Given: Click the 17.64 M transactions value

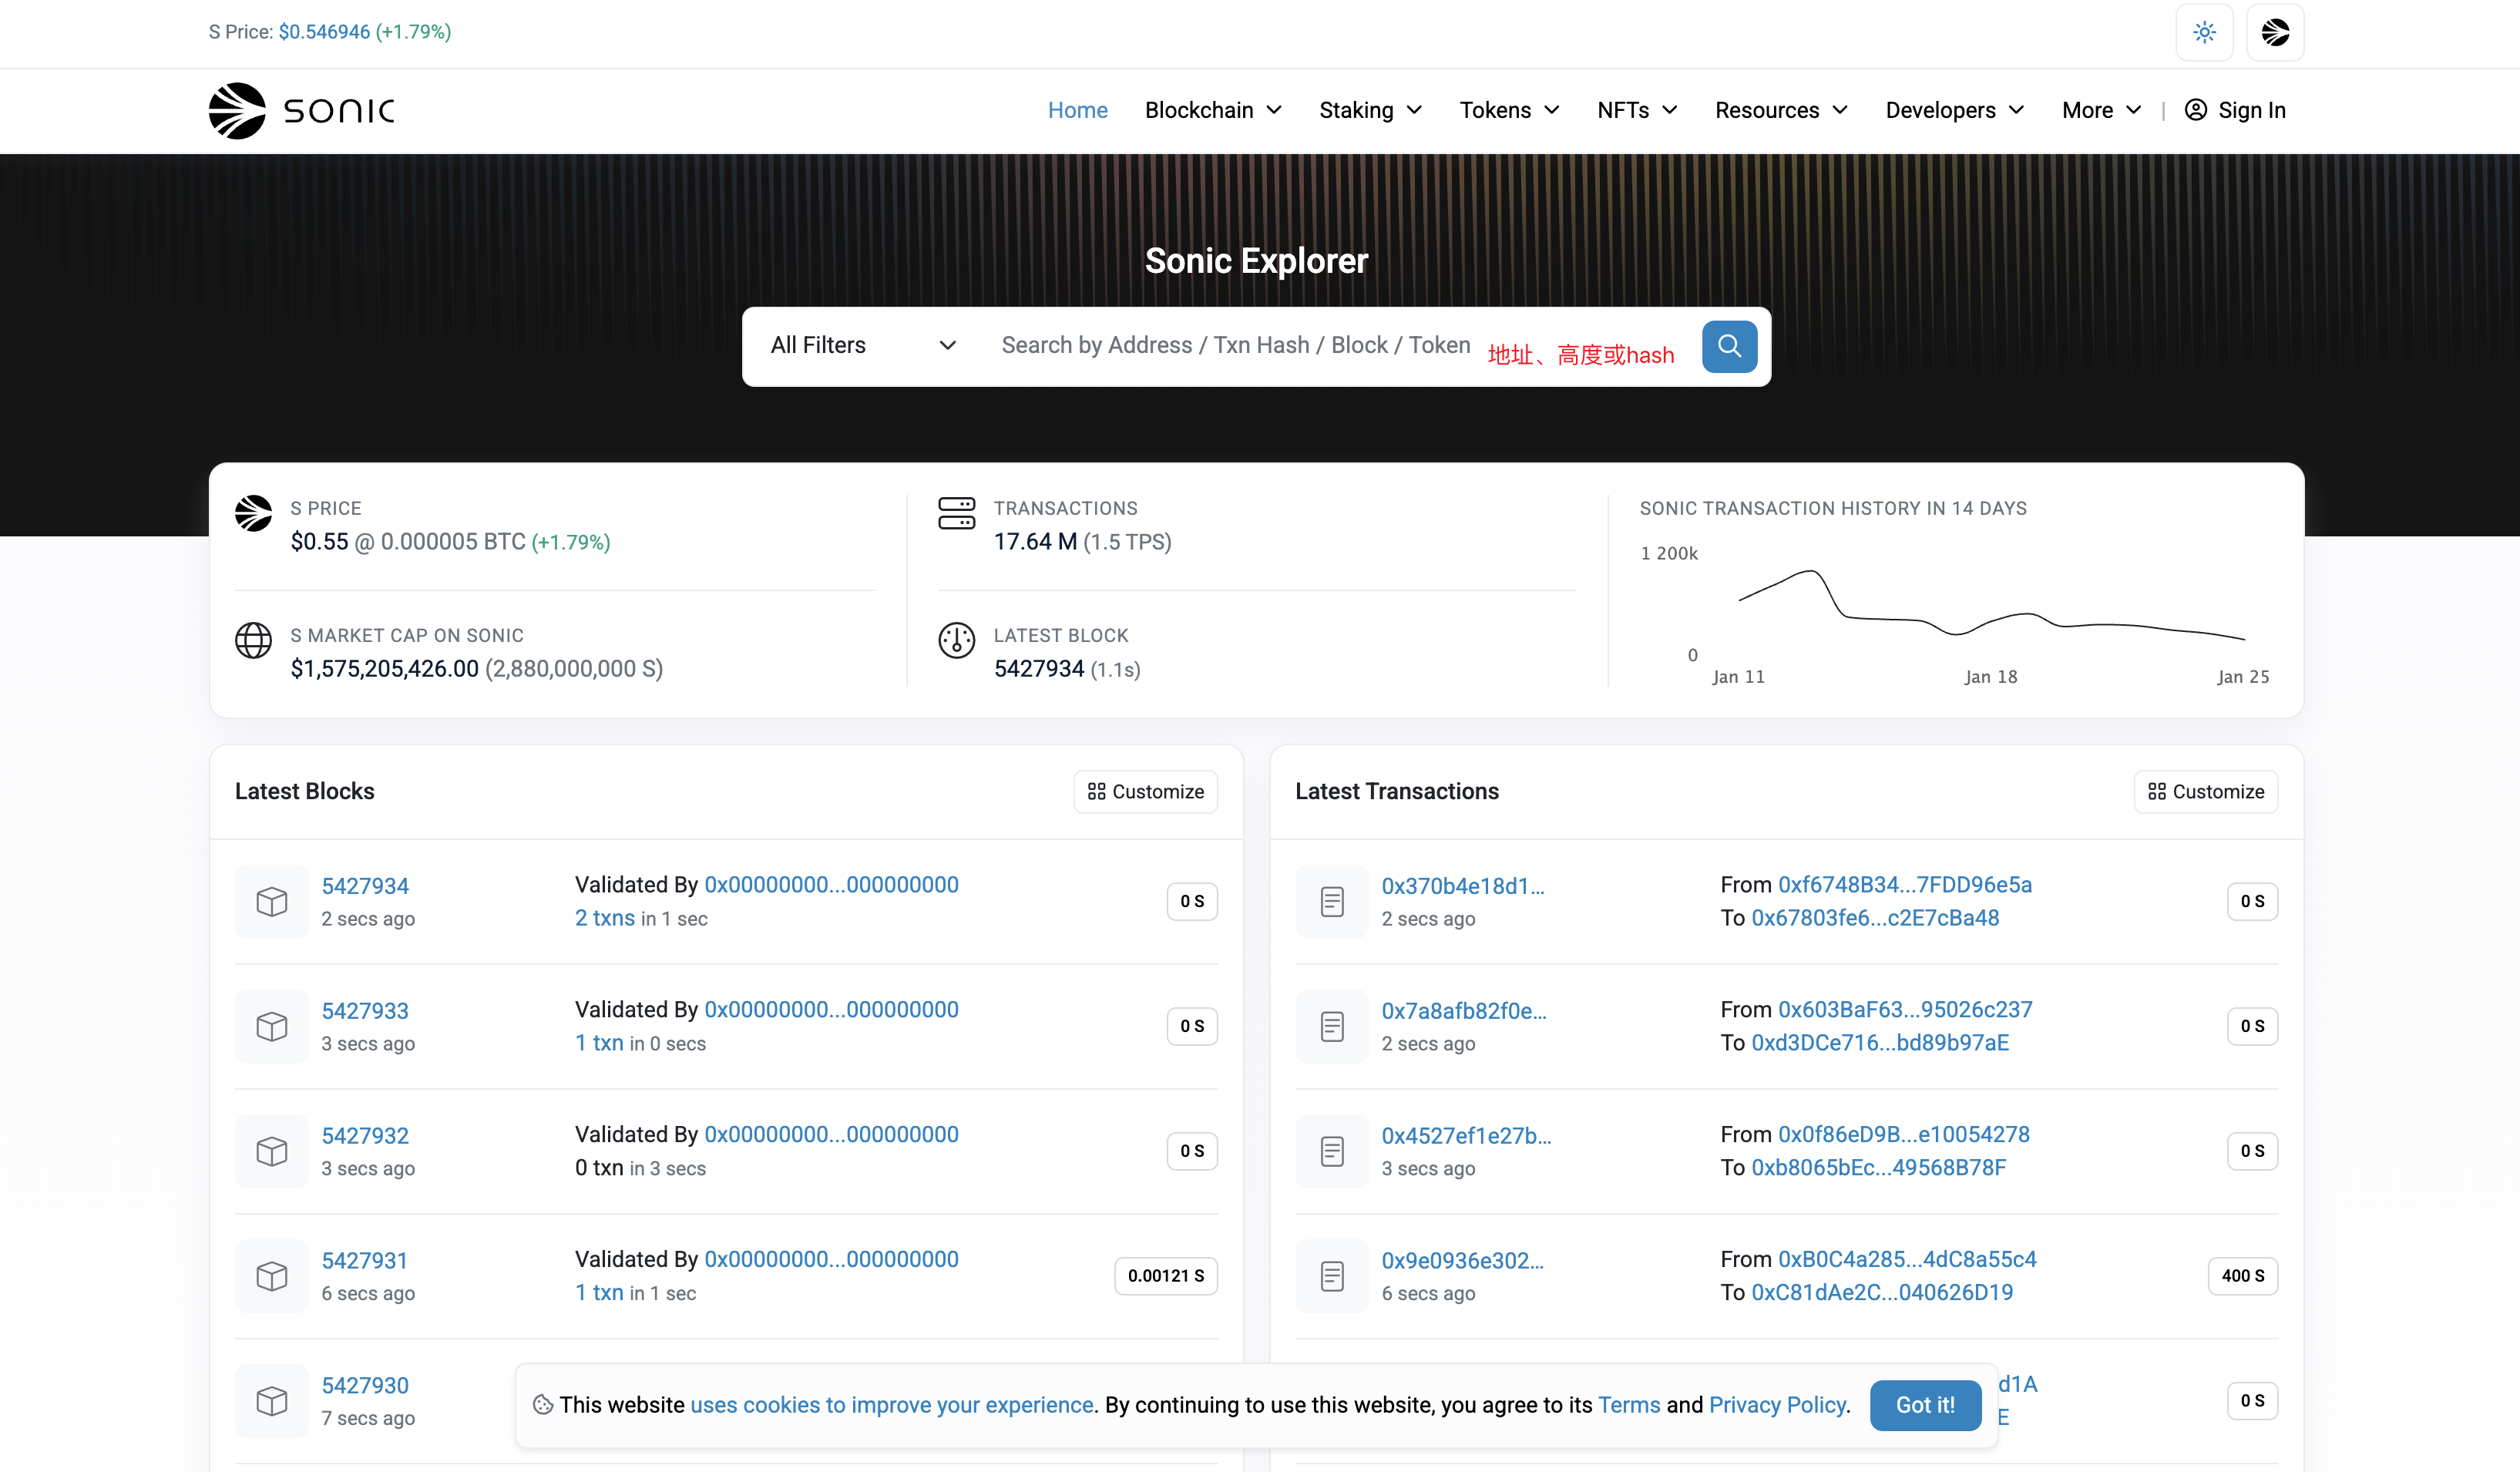Looking at the screenshot, I should [1035, 542].
